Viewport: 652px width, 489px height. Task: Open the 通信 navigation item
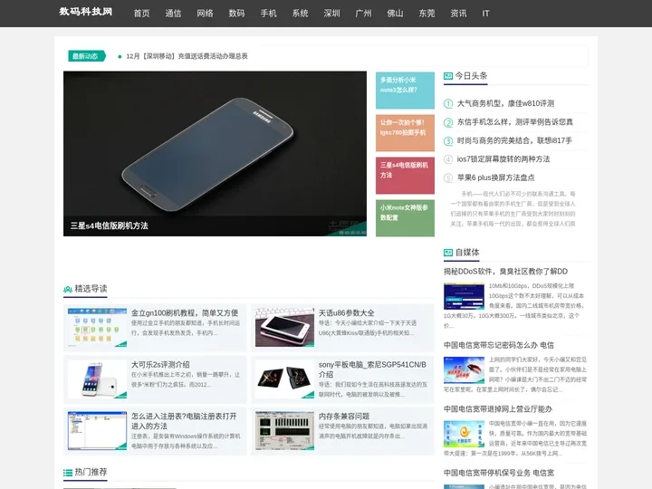click(173, 14)
